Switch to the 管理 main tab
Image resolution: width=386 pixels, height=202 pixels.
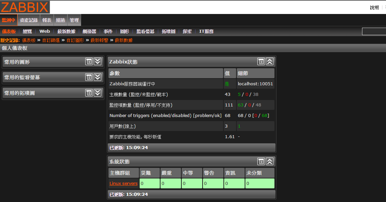(x=74, y=20)
